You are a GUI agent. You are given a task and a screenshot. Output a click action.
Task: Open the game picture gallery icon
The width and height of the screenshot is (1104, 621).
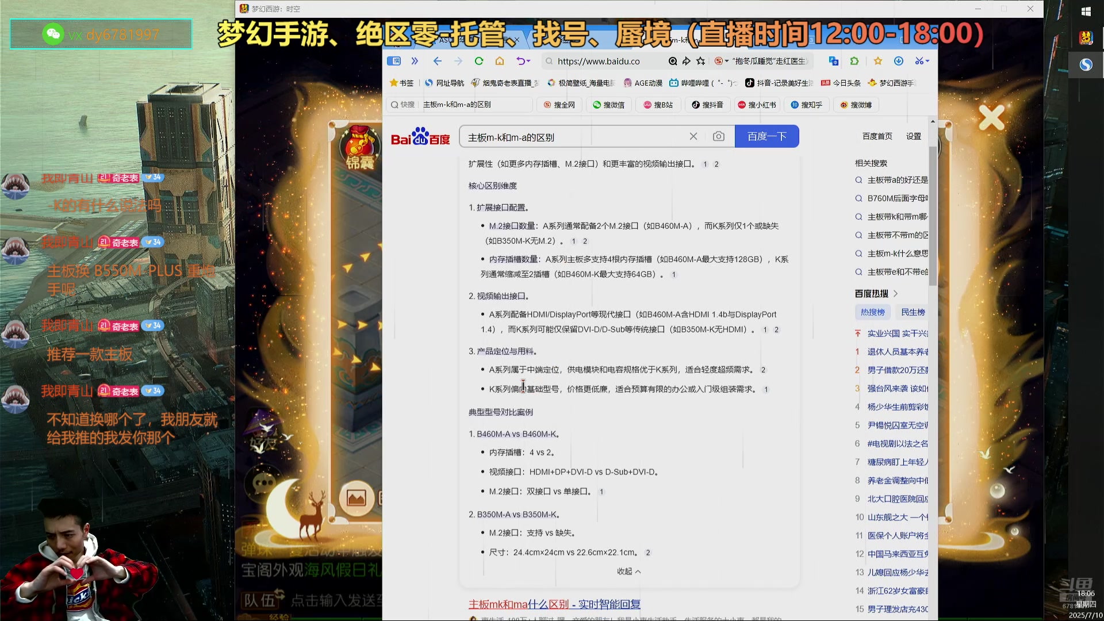click(356, 498)
